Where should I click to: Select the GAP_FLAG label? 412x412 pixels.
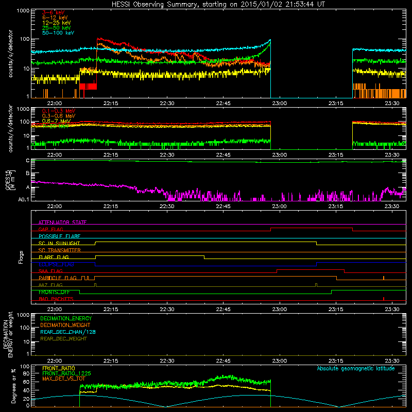tap(50, 229)
